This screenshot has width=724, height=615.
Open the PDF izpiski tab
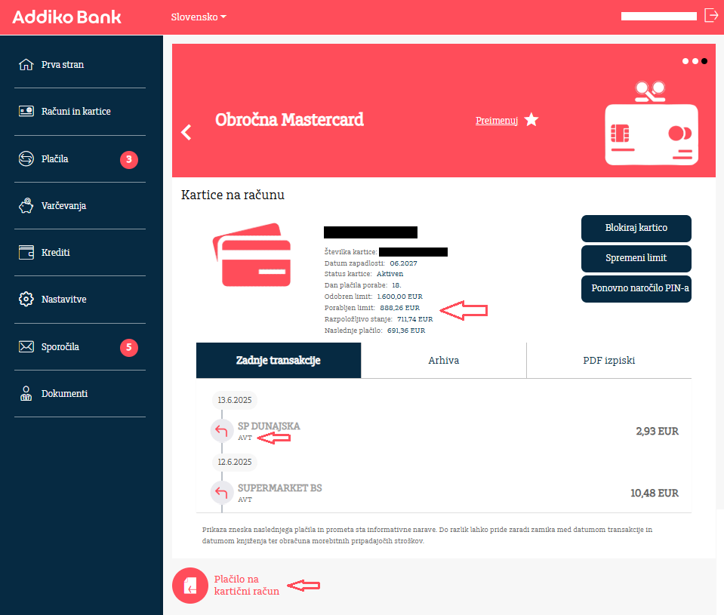609,361
